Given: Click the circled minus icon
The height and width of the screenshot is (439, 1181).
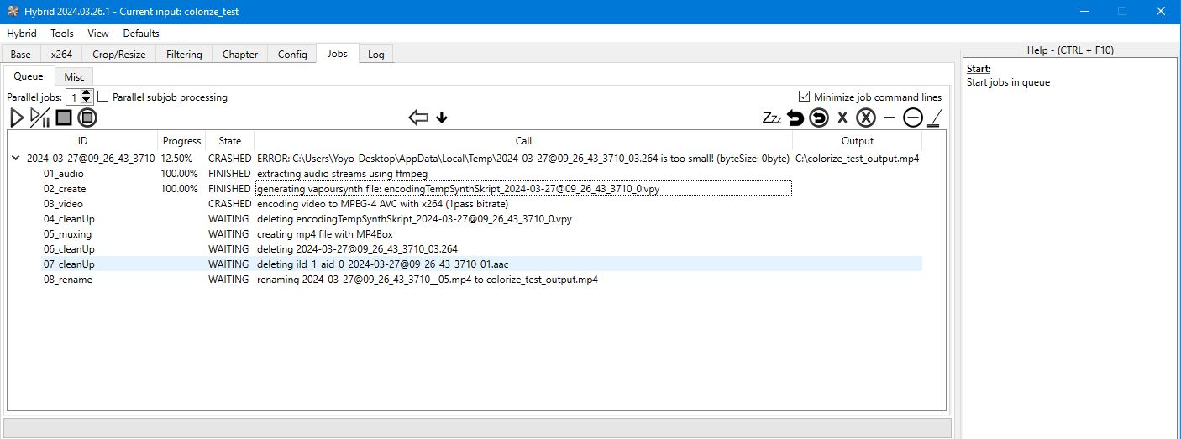Looking at the screenshot, I should pos(912,118).
